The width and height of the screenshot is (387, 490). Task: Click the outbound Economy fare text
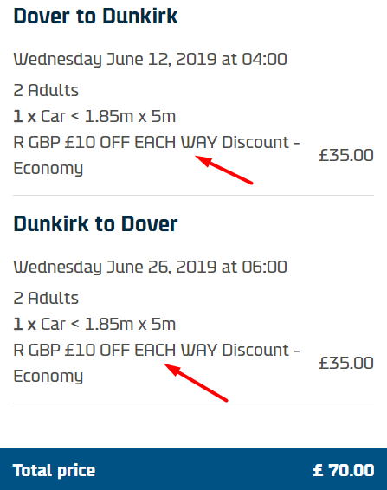click(48, 169)
